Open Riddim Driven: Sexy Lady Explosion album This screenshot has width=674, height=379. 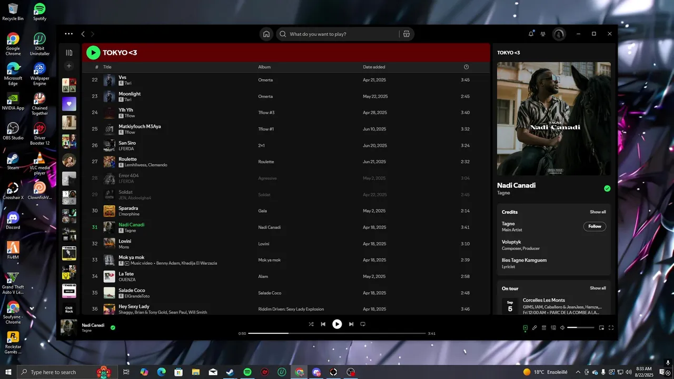(x=291, y=309)
